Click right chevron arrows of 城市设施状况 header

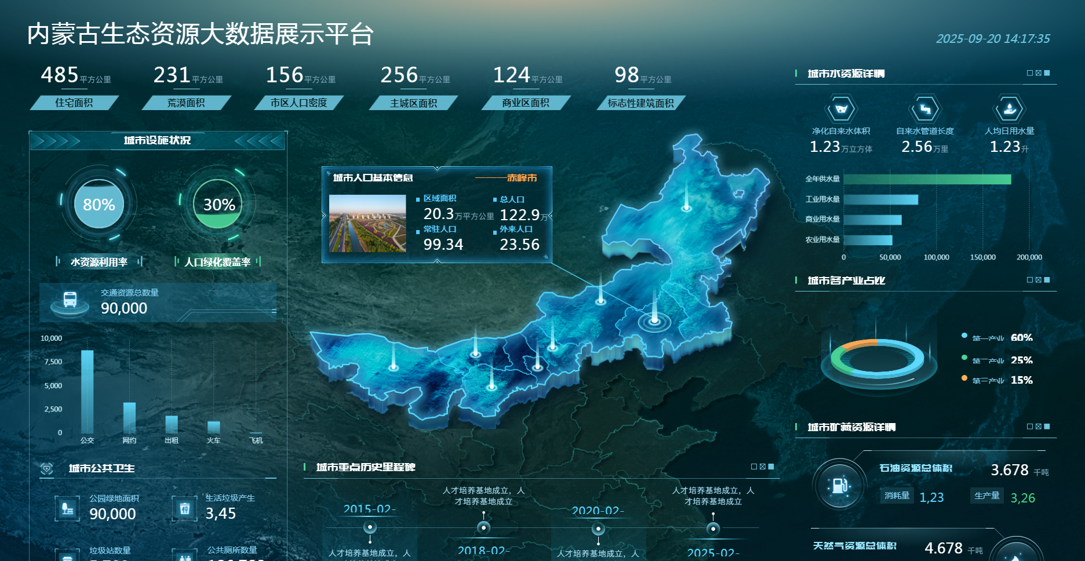[x=260, y=141]
